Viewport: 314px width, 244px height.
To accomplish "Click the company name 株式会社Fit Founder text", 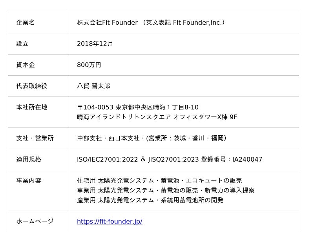I will [x=107, y=22].
